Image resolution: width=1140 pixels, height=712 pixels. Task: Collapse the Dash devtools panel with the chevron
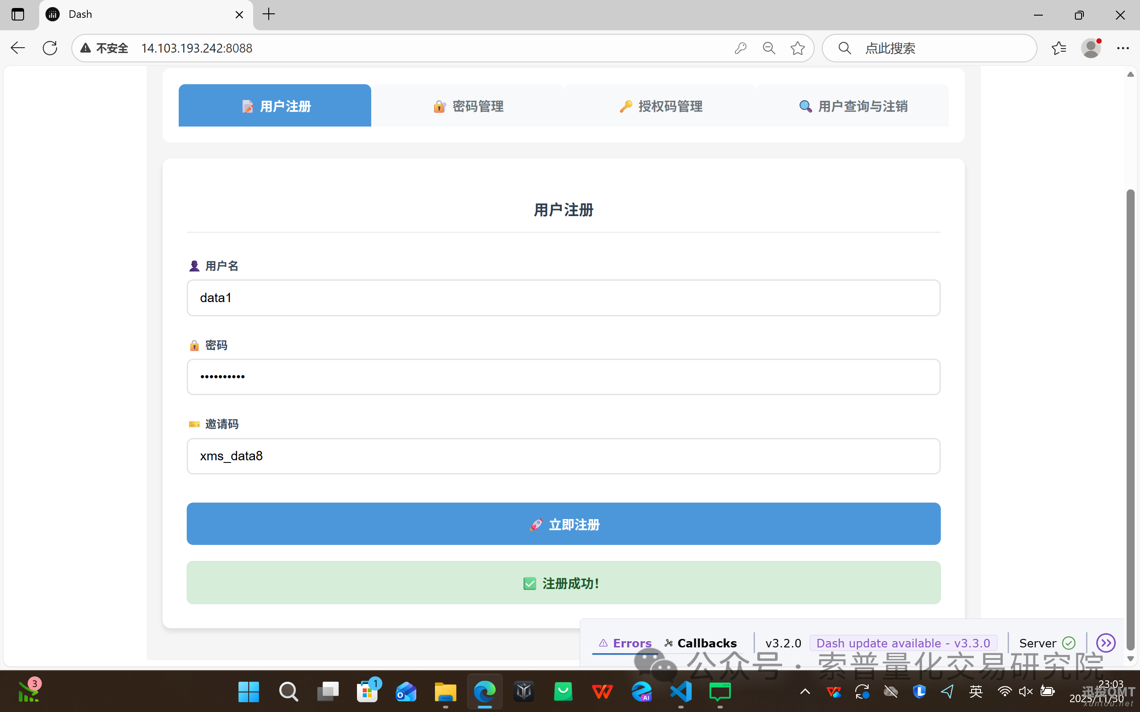(1106, 643)
